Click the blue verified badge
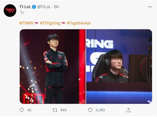The width and height of the screenshot is (157, 117). pos(34,7)
